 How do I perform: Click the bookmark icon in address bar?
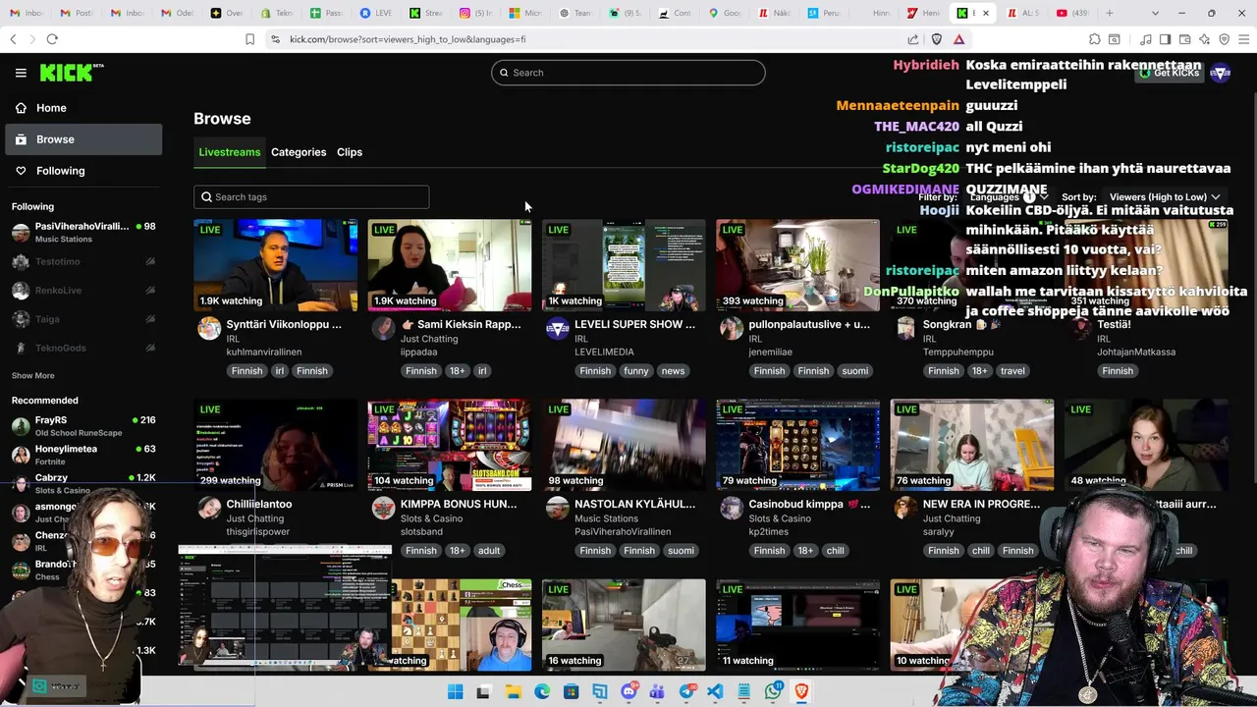tap(249, 39)
